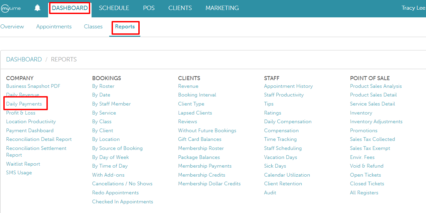
Task: Open the staff Audit report
Action: click(x=270, y=193)
